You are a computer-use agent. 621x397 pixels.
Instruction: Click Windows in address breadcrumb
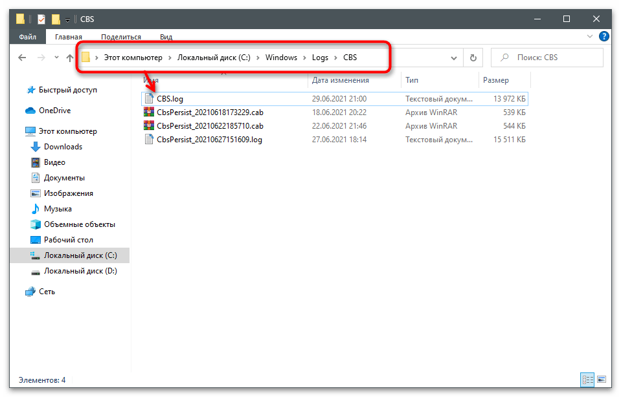[281, 58]
